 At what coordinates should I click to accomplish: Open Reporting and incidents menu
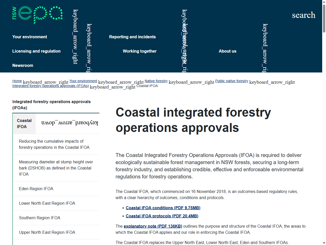132,37
